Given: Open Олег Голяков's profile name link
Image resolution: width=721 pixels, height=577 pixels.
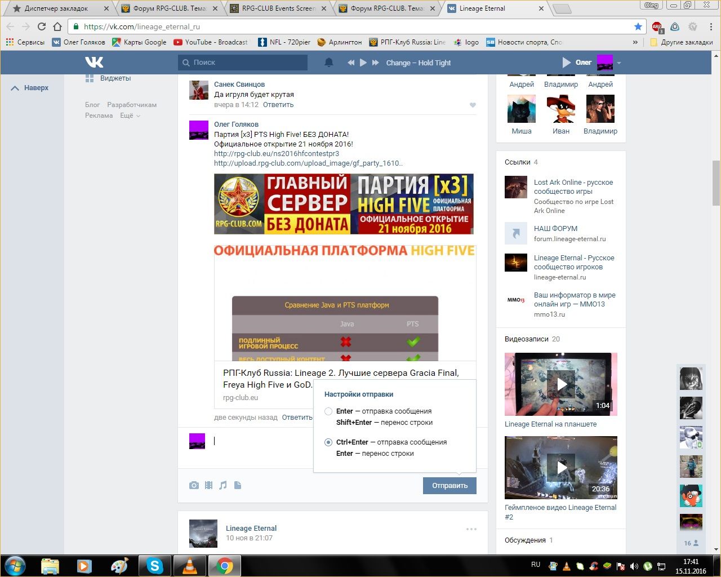Looking at the screenshot, I should click(x=236, y=125).
